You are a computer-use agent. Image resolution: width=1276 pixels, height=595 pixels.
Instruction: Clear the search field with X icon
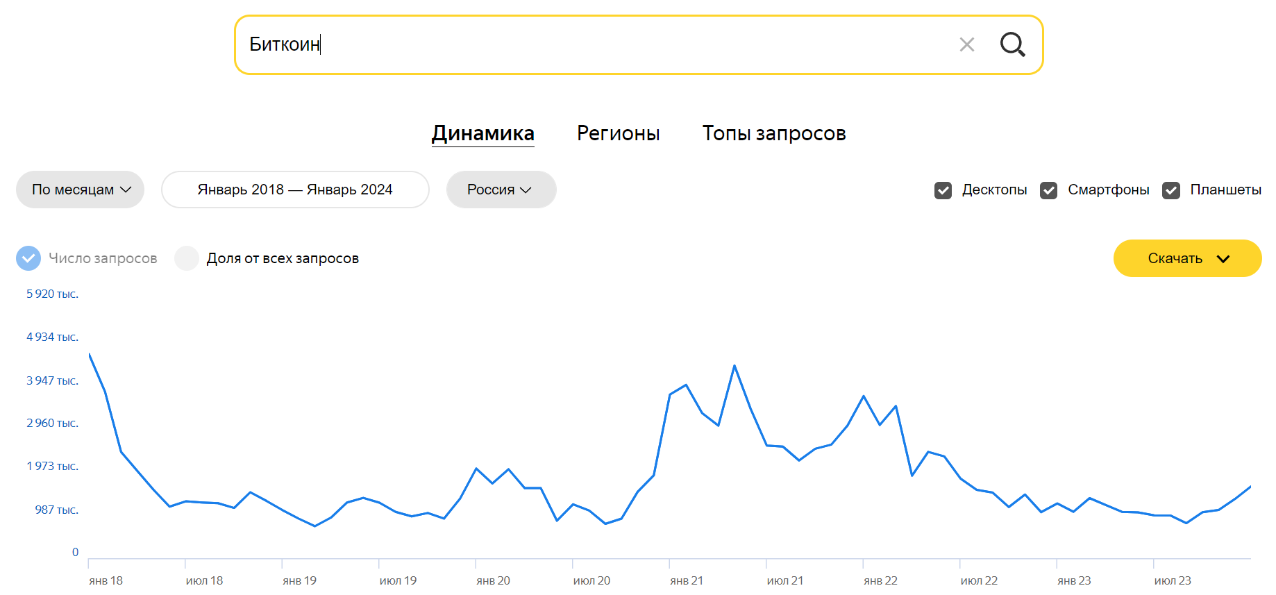point(966,44)
